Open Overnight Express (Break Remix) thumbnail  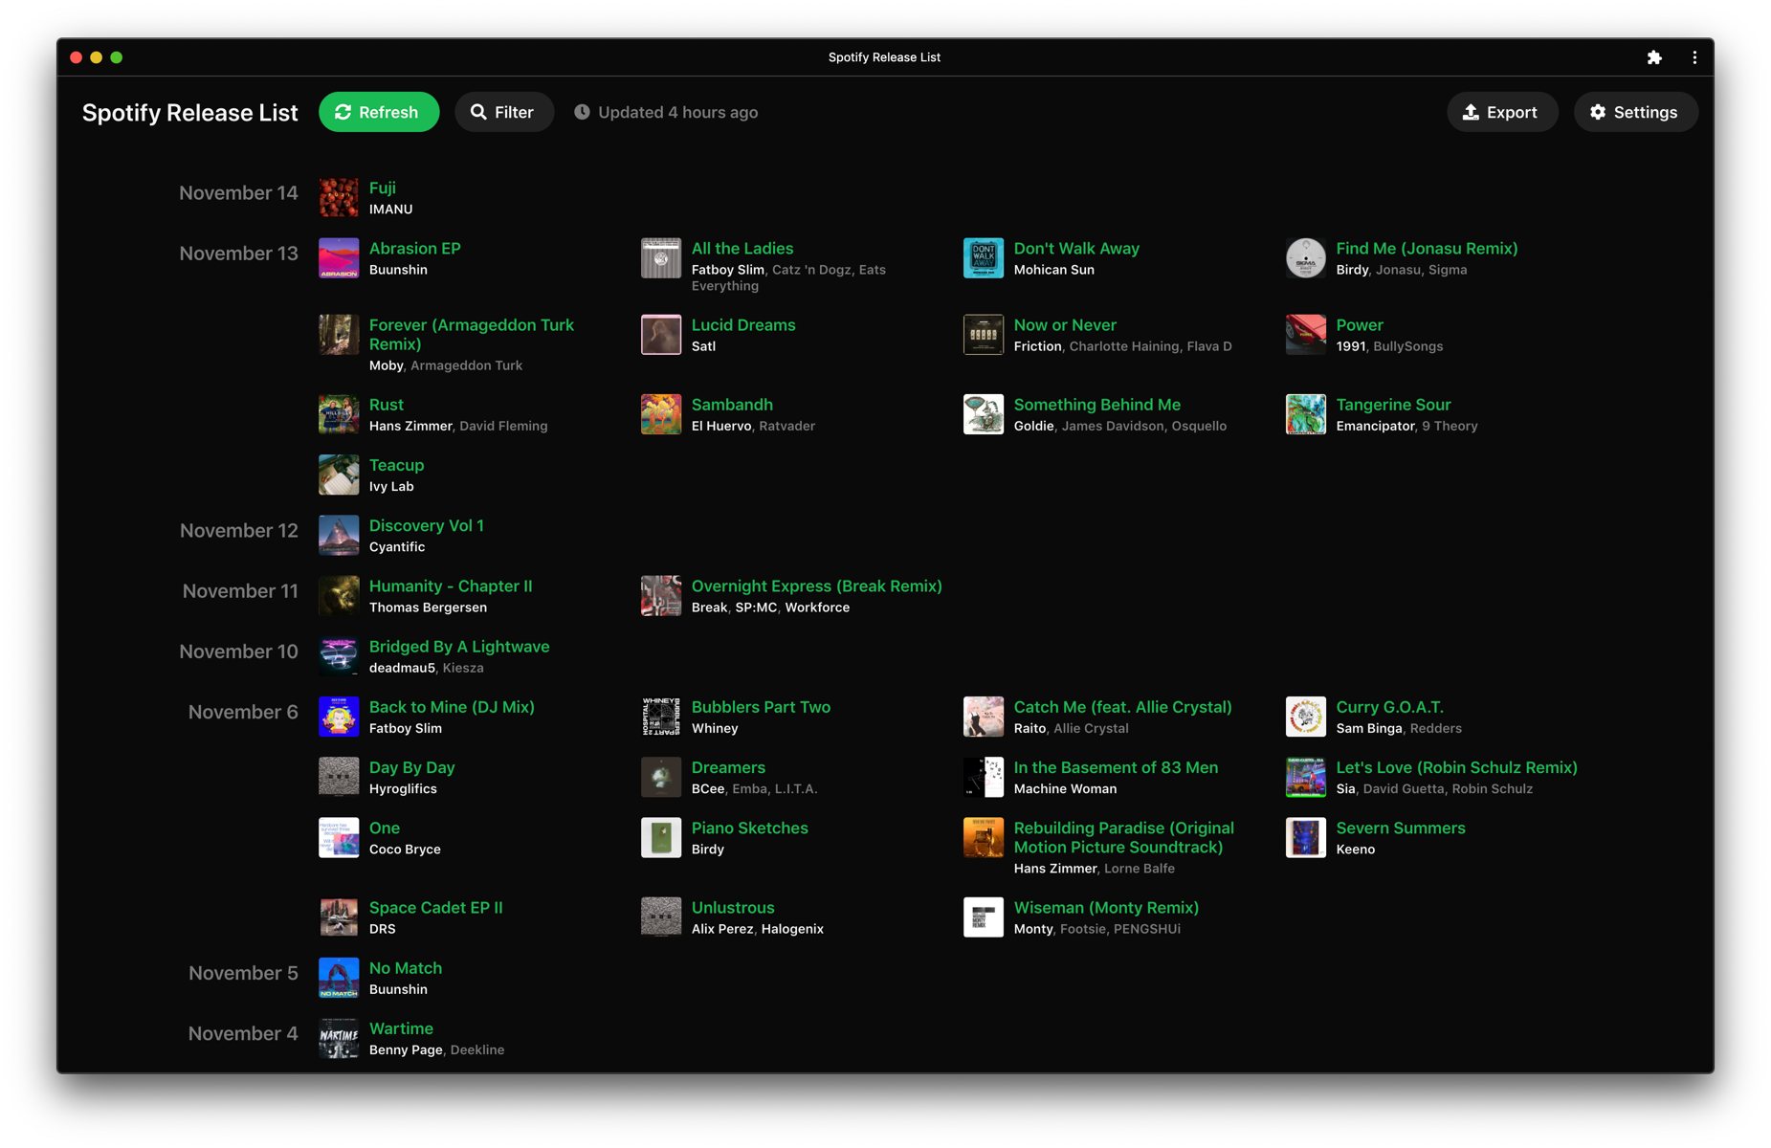tap(661, 595)
